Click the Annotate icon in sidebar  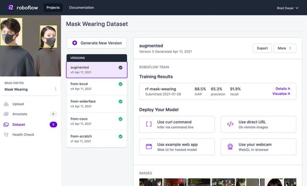pos(6,114)
